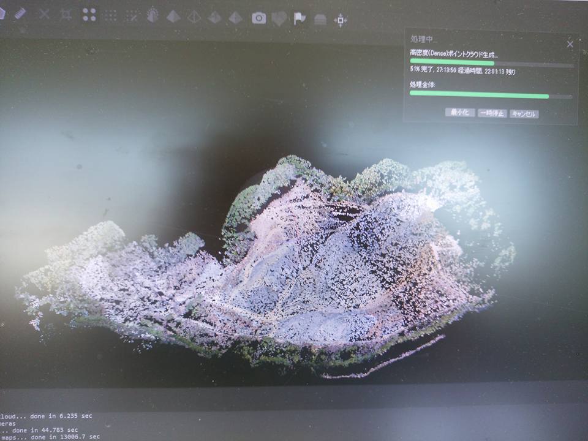Choose the Crop Selection tool

coord(66,14)
